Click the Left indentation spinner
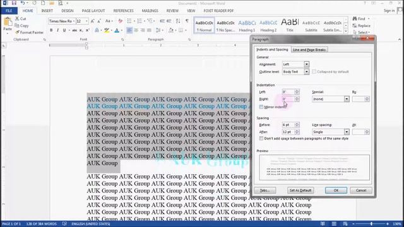The height and width of the screenshot is (227, 404). 297,91
